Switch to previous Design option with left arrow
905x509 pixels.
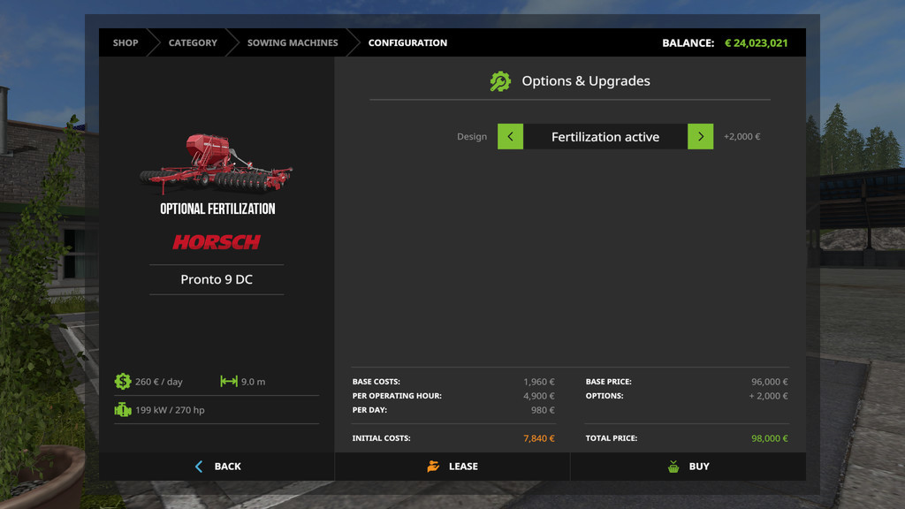[x=510, y=137]
